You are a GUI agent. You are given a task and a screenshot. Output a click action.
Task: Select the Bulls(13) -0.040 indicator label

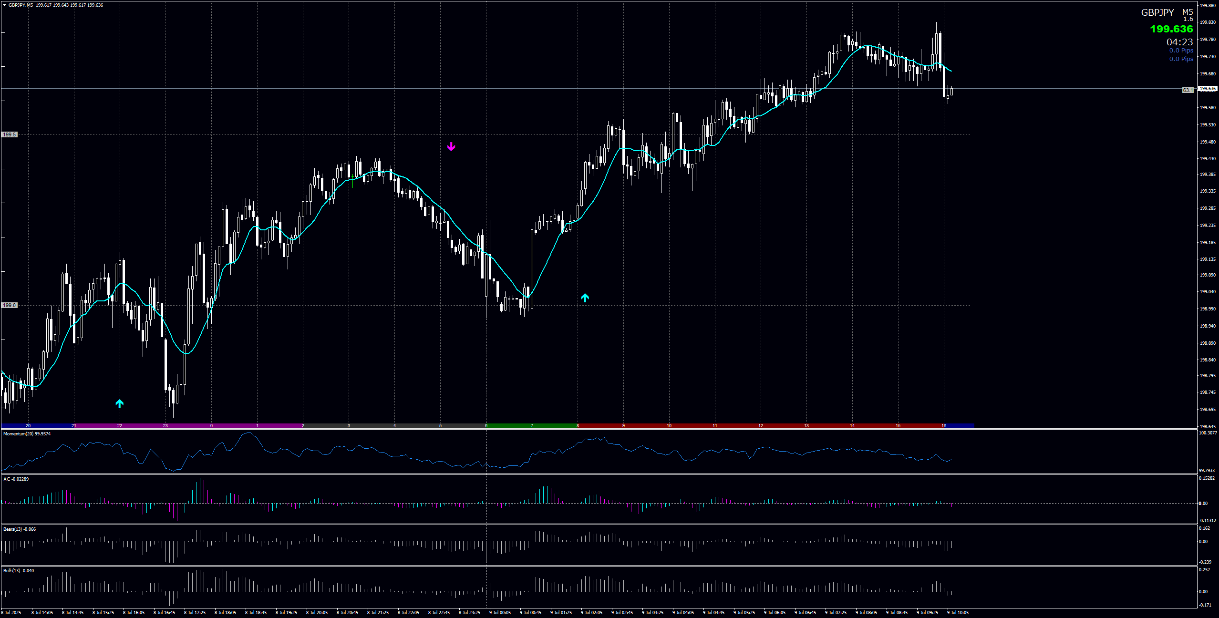pyautogui.click(x=19, y=571)
